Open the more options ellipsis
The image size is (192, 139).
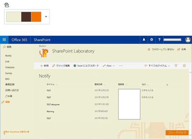121,66
